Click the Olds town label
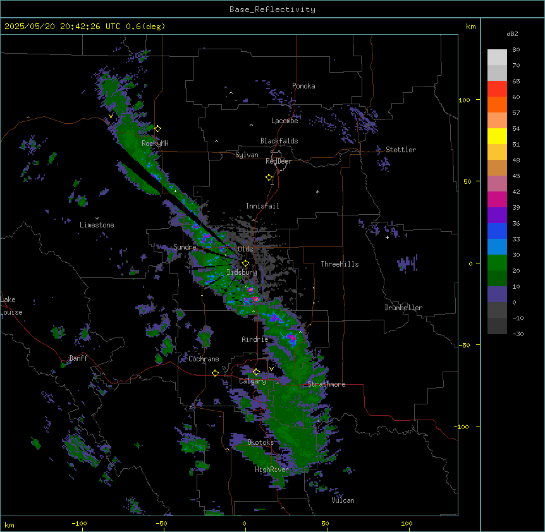 click(x=245, y=249)
